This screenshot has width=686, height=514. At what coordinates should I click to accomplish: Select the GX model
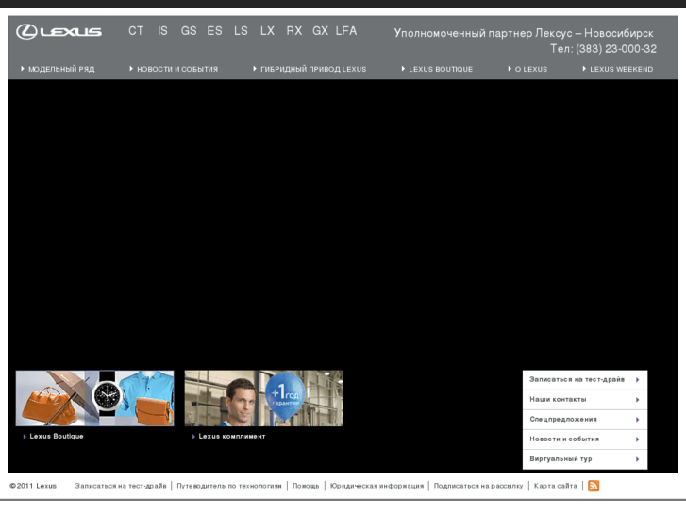(320, 31)
